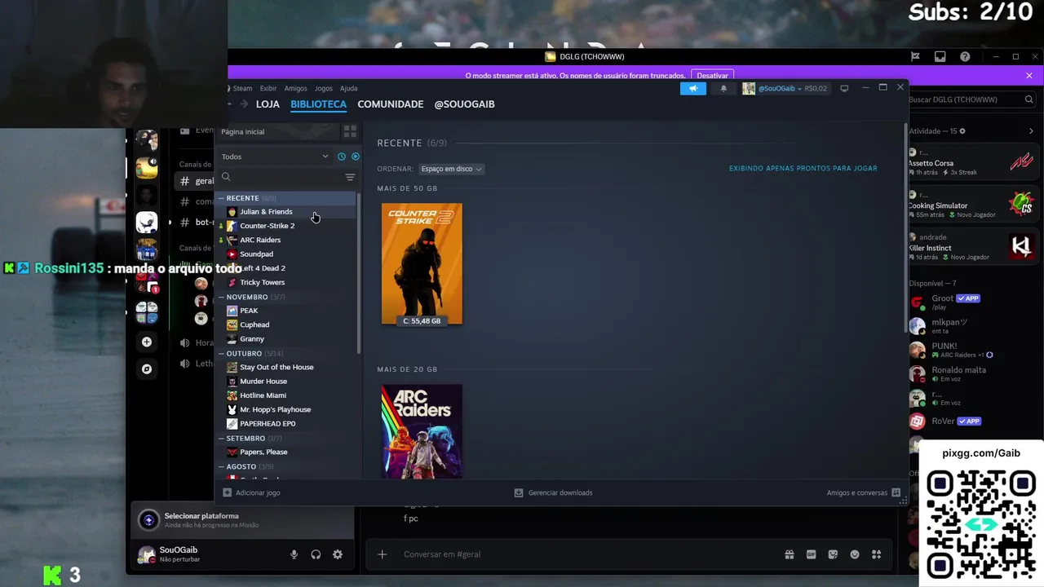Open advanced filter options icon in sidebar
1044x587 pixels.
click(x=350, y=177)
